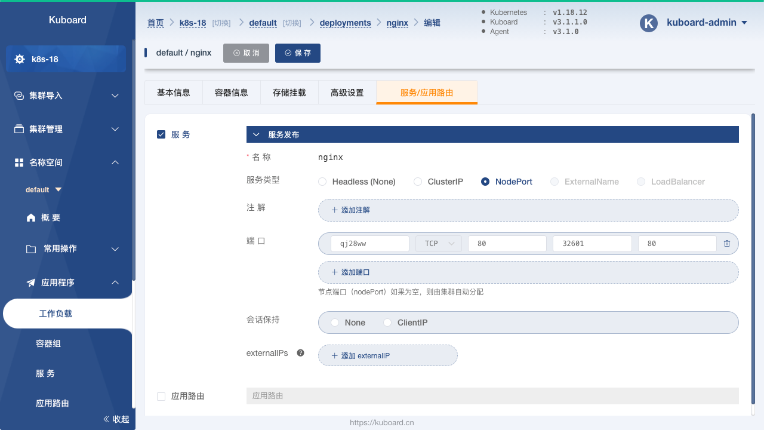This screenshot has height=430, width=764.
Task: Go to 首页 breadcrumb link
Action: (156, 23)
